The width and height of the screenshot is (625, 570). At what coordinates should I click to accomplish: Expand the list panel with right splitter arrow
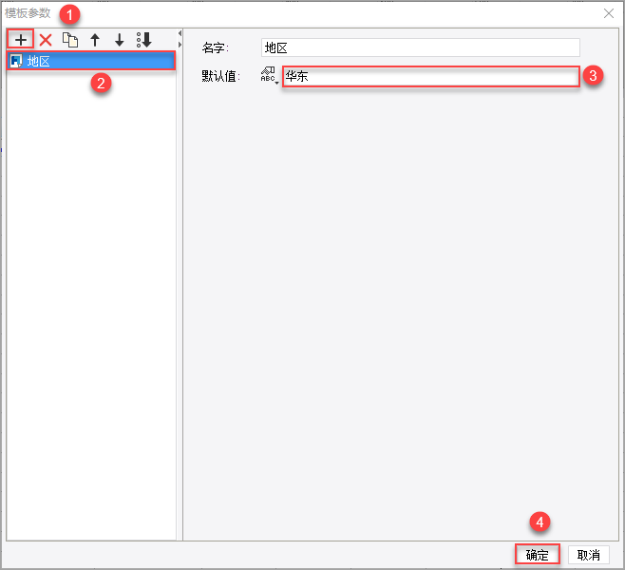tap(180, 45)
